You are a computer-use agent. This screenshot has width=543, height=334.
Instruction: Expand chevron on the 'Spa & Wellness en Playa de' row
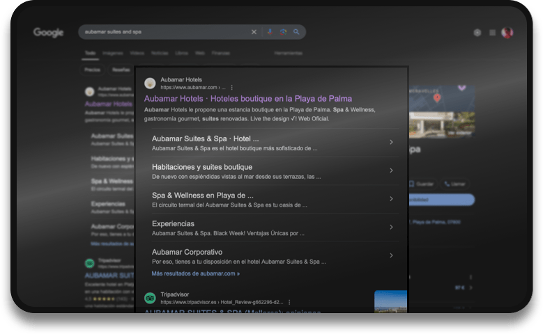point(391,199)
